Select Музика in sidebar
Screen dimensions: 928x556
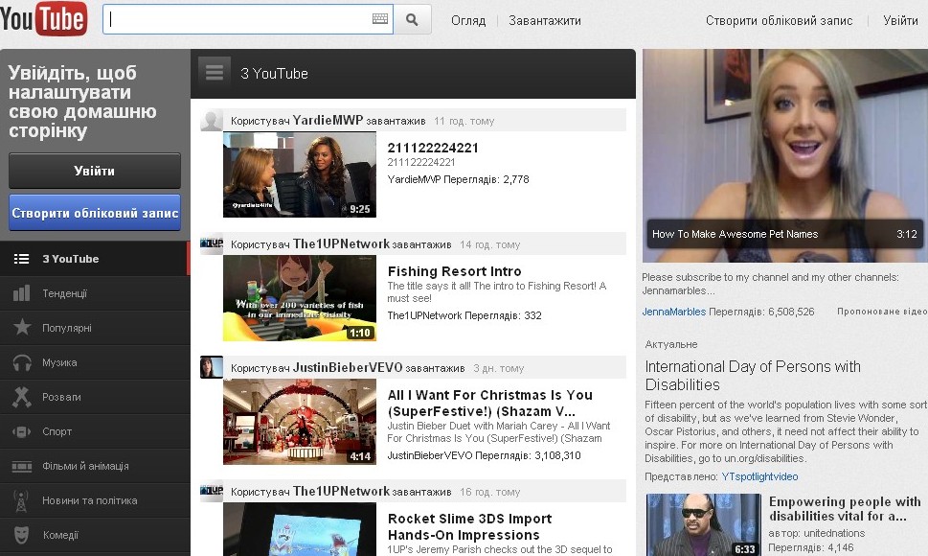point(95,362)
